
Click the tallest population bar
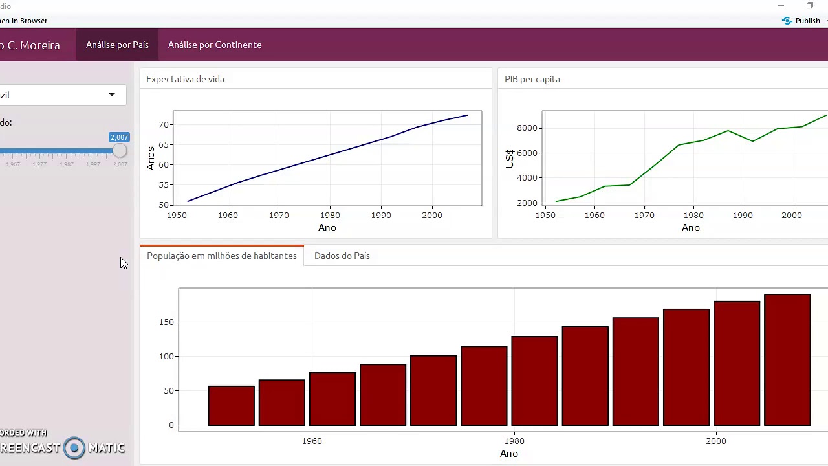(x=787, y=360)
